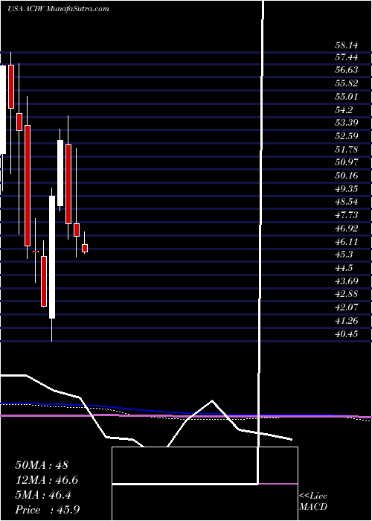Viewport: 372px width, 521px height.
Task: Click the 50.97 price axis label
Action: tap(347, 162)
